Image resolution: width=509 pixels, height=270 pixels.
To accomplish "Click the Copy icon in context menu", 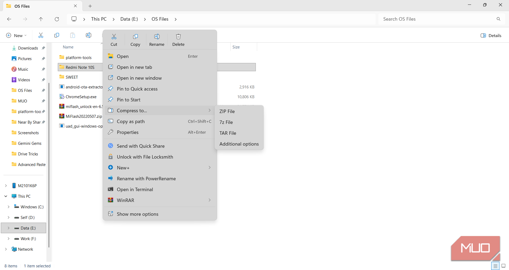I will coord(135,37).
